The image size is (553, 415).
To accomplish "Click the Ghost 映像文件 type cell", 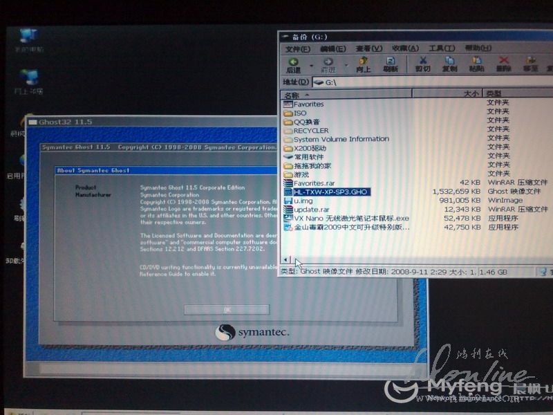I will click(514, 192).
